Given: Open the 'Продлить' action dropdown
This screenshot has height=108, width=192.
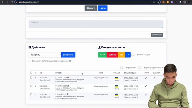Looking at the screenshot, I should [45, 55].
